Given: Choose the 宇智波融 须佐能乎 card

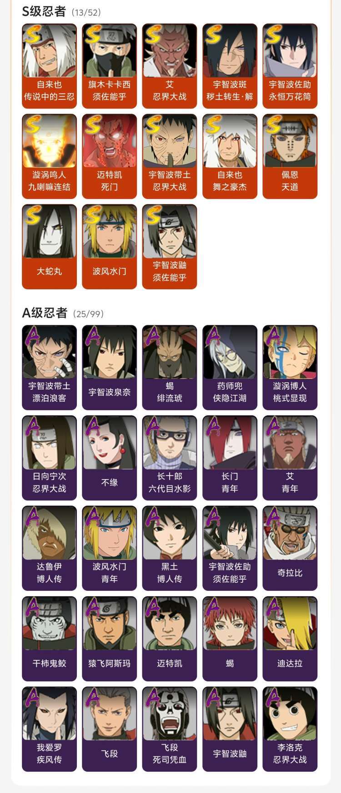Looking at the screenshot, I should [169, 247].
